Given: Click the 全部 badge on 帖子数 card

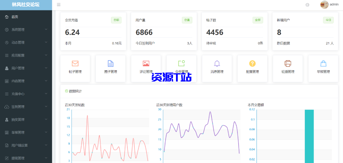Looking at the screenshot, I should (x=258, y=20).
